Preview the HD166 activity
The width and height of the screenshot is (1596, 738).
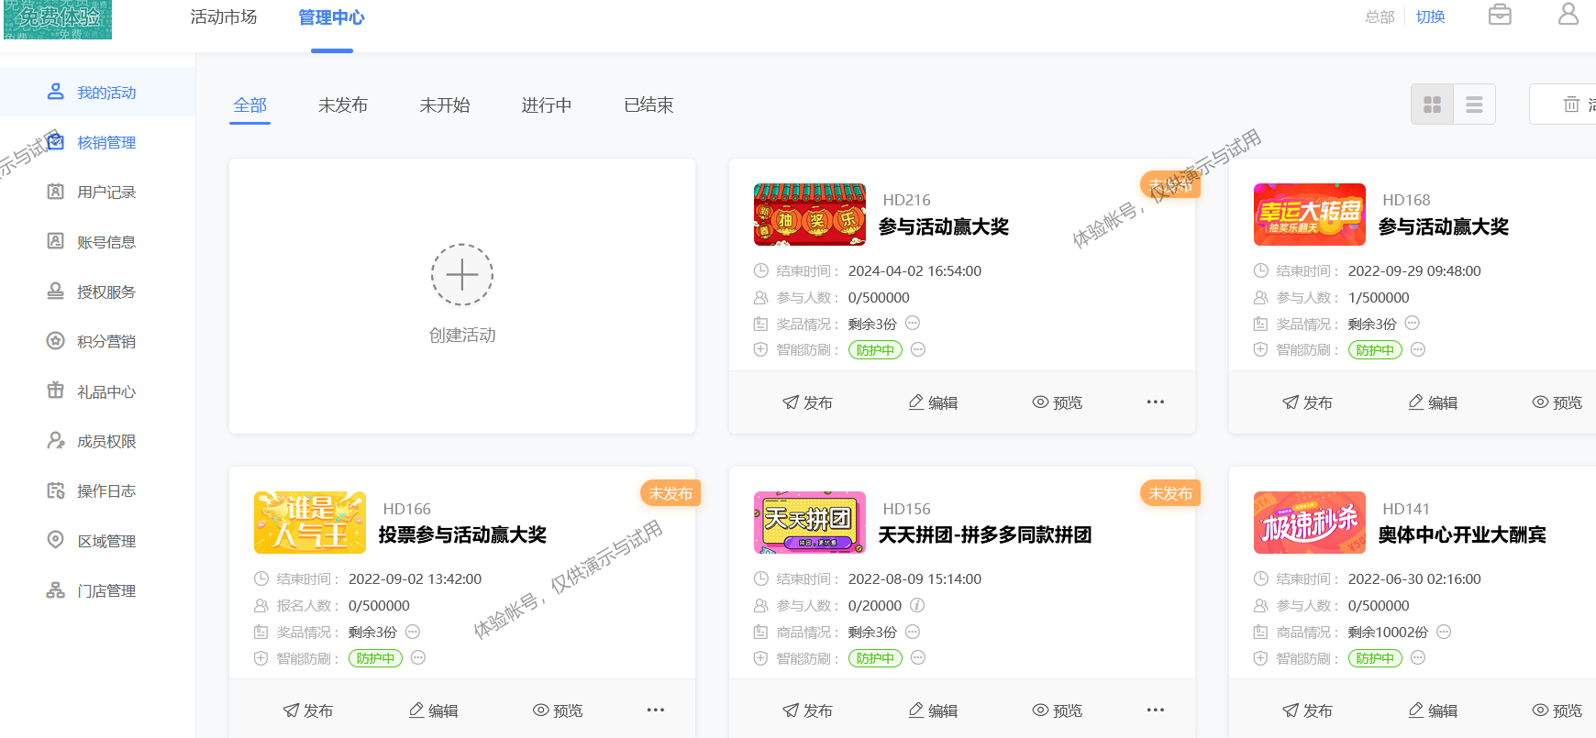[x=558, y=710]
